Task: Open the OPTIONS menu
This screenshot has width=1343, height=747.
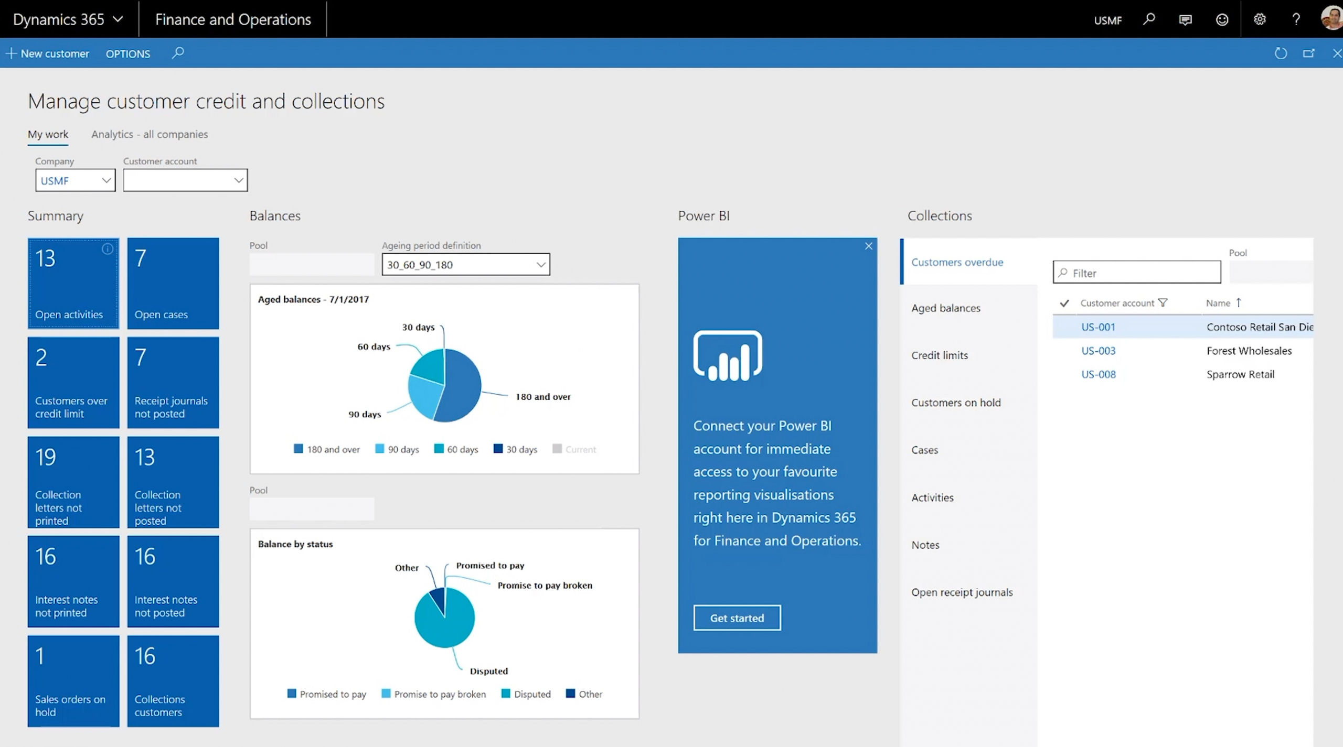Action: (x=128, y=53)
